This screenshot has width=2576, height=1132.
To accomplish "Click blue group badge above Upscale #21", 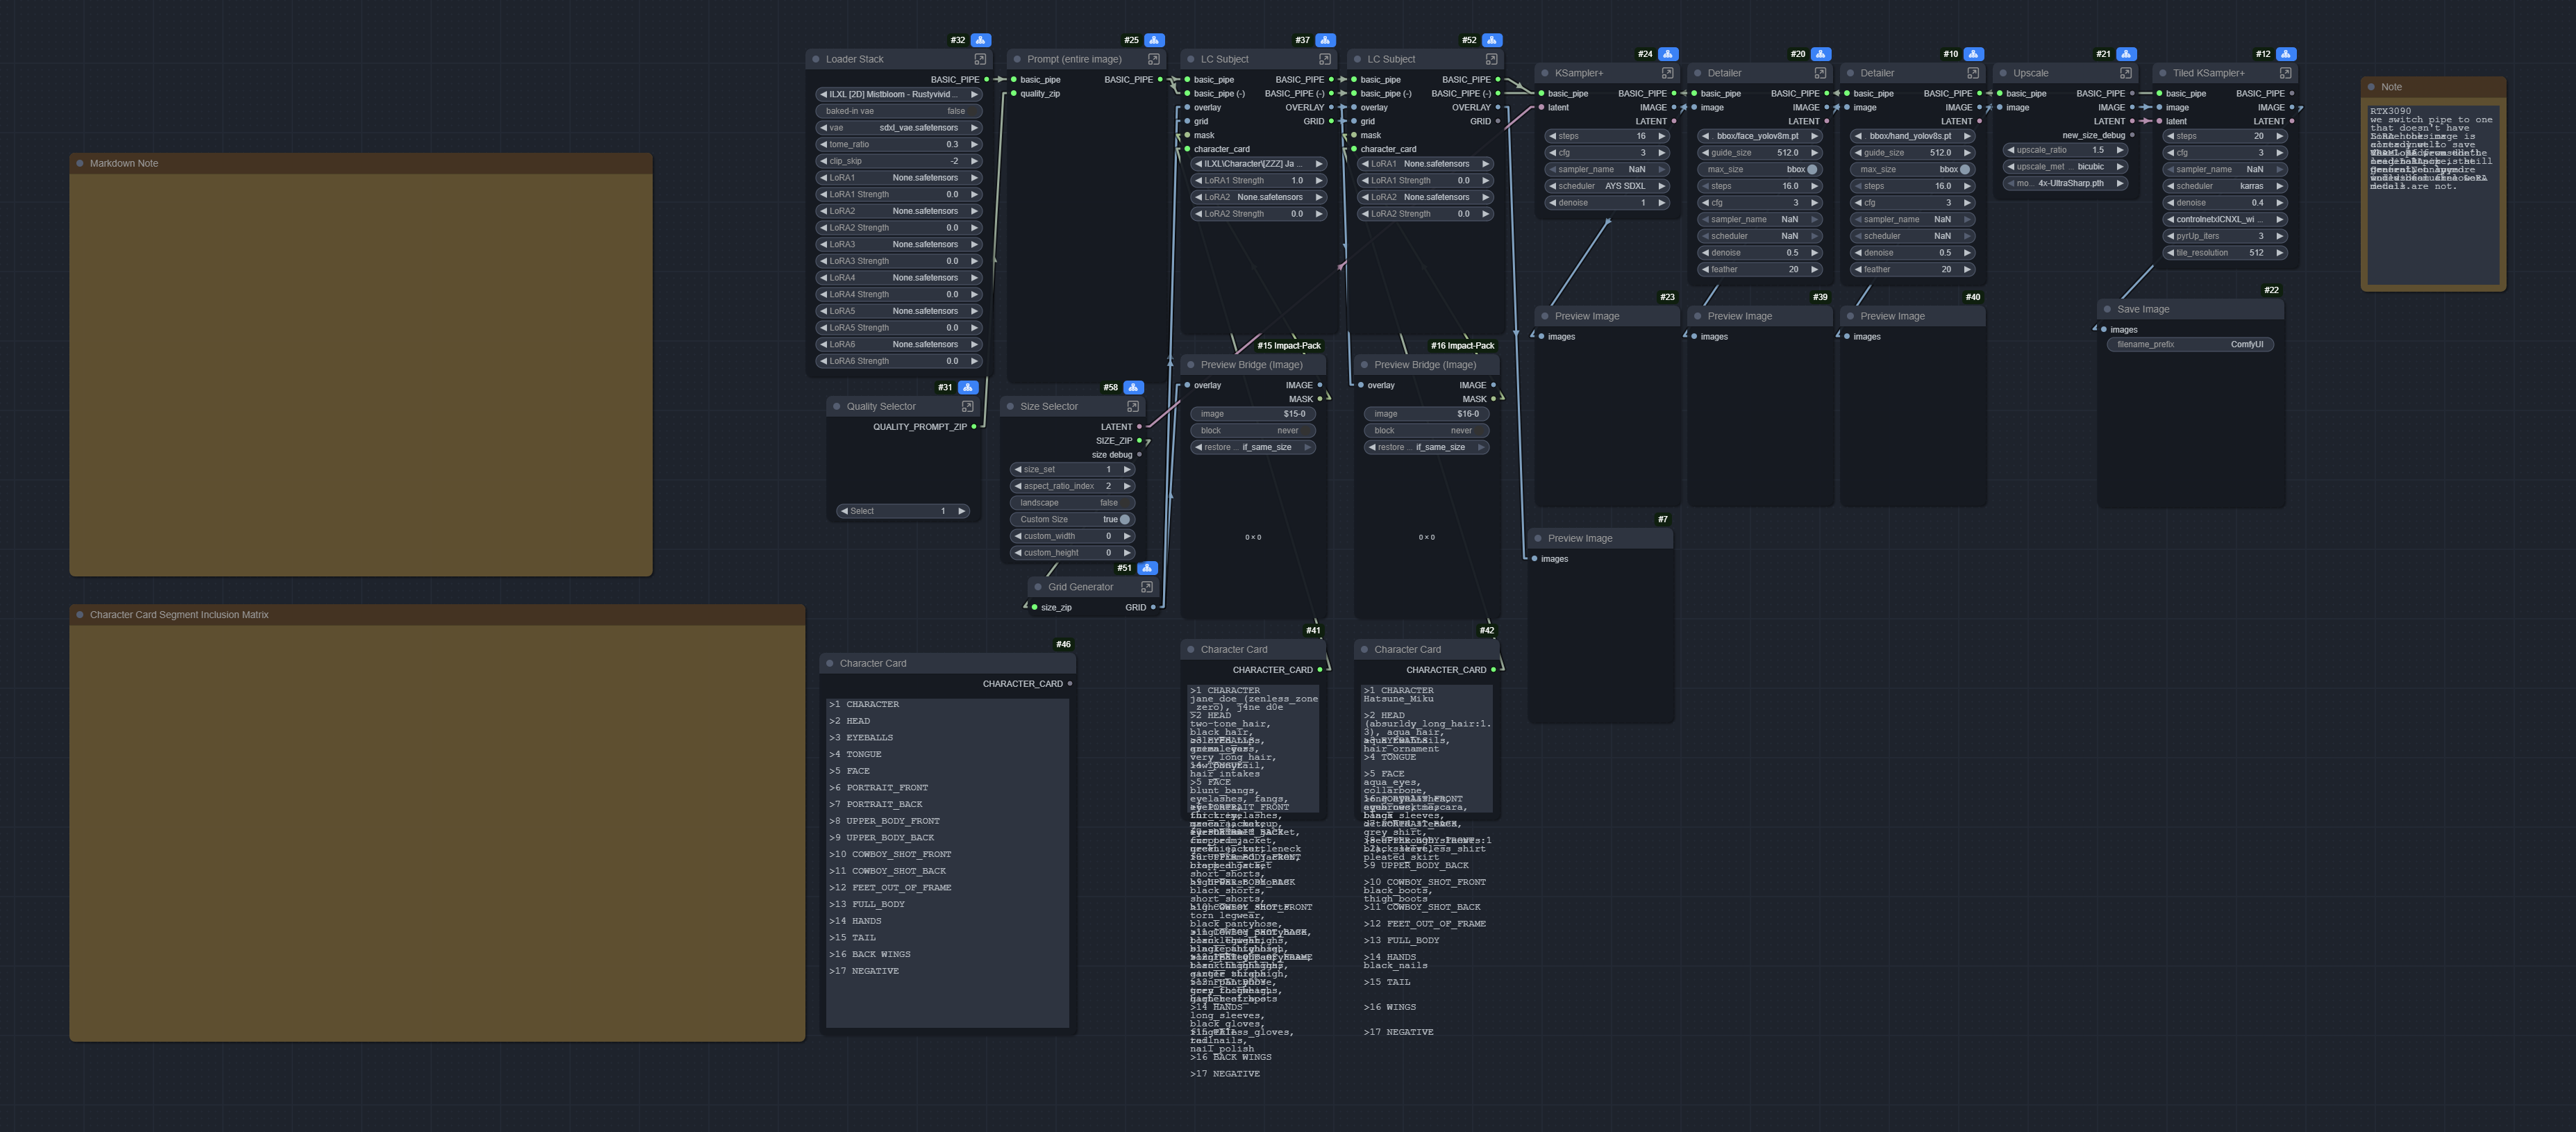I will pos(2126,54).
